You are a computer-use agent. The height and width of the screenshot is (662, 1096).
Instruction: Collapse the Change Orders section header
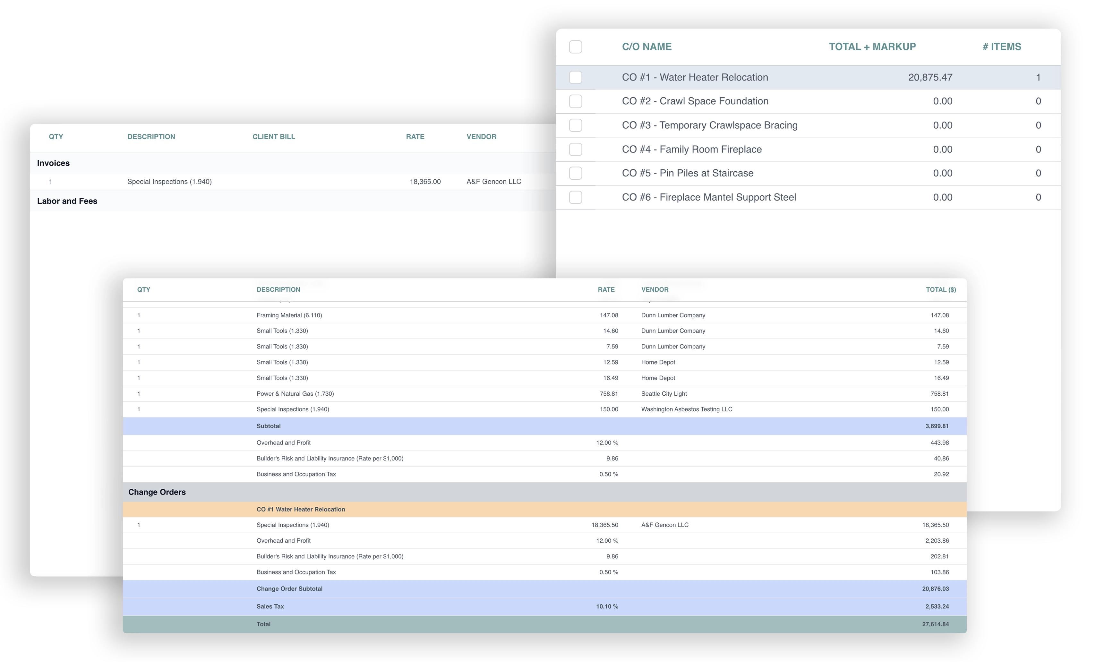157,492
